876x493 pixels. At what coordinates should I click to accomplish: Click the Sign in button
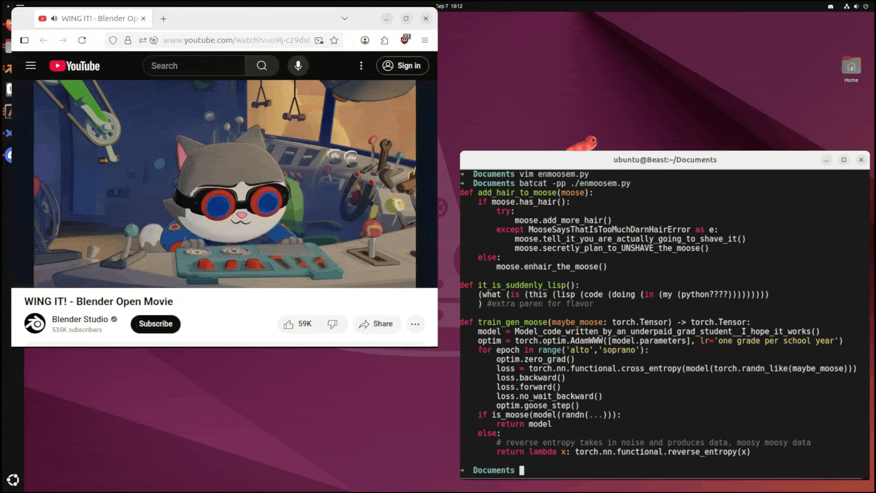(402, 66)
